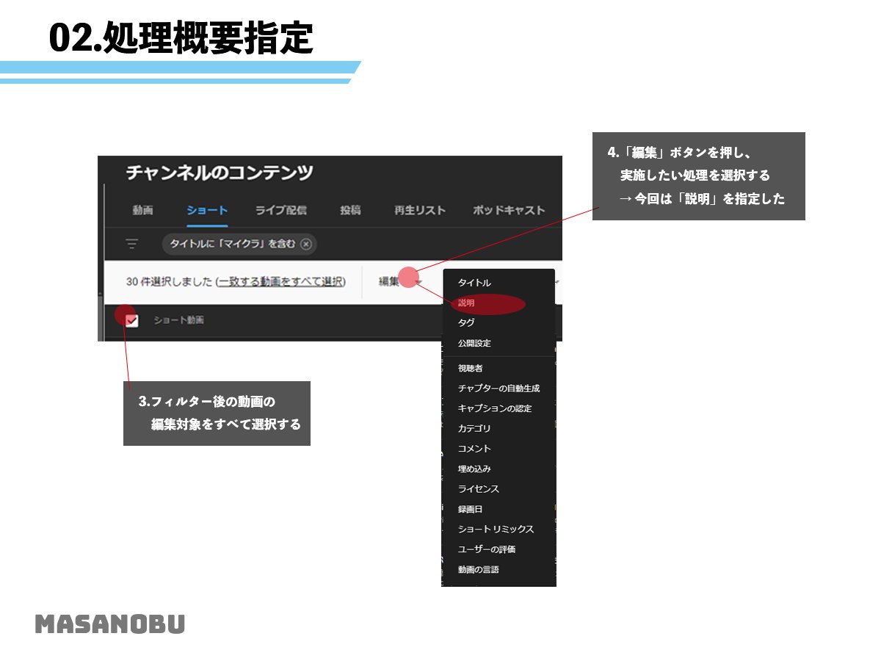Switch to the 動画 tab
The width and height of the screenshot is (881, 661).
coord(142,210)
